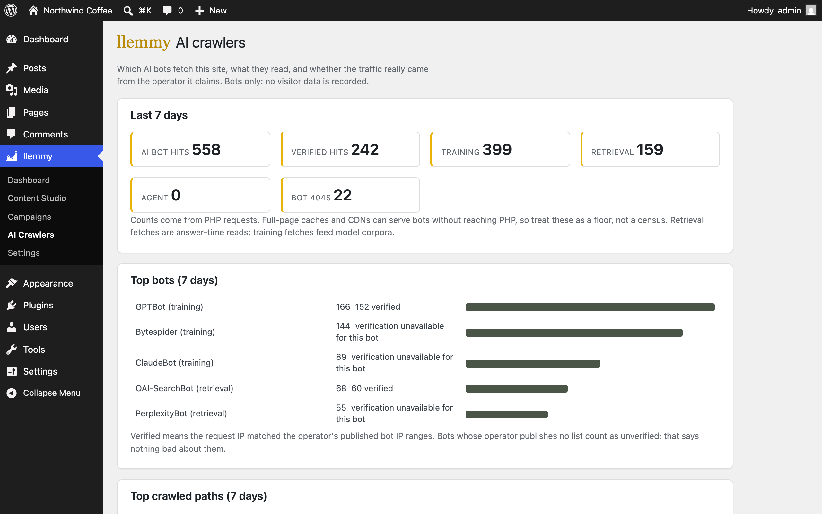822x514 pixels.
Task: Go to the WordPress Dashboard menu item
Action: click(51, 39)
